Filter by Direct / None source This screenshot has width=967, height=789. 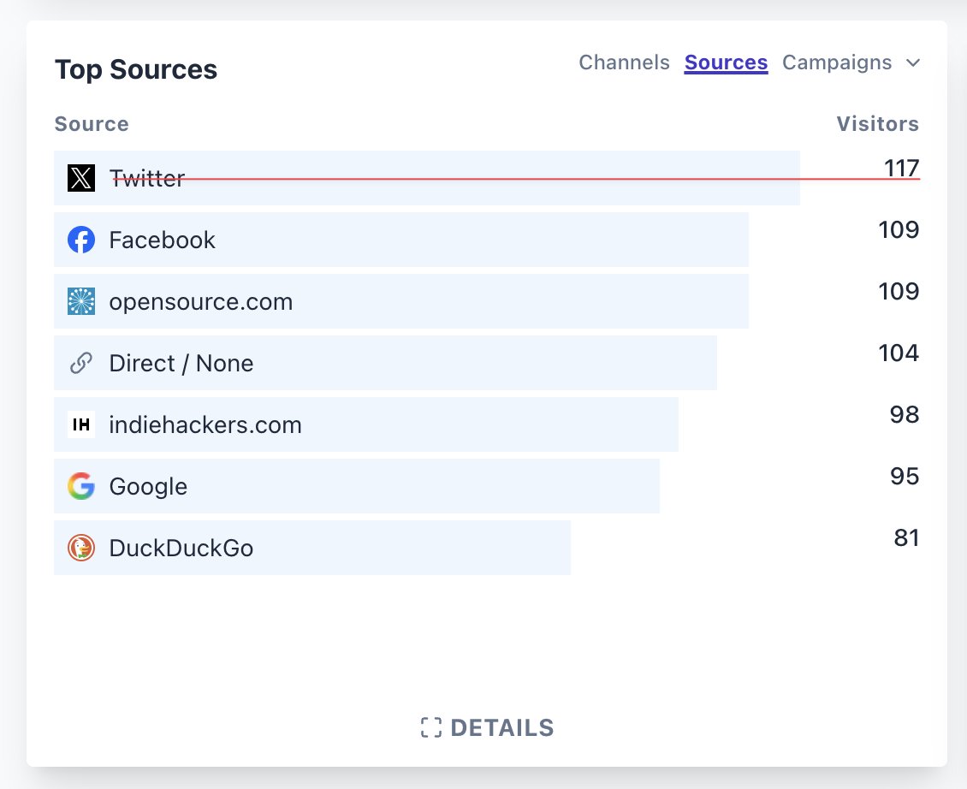pyautogui.click(x=181, y=364)
